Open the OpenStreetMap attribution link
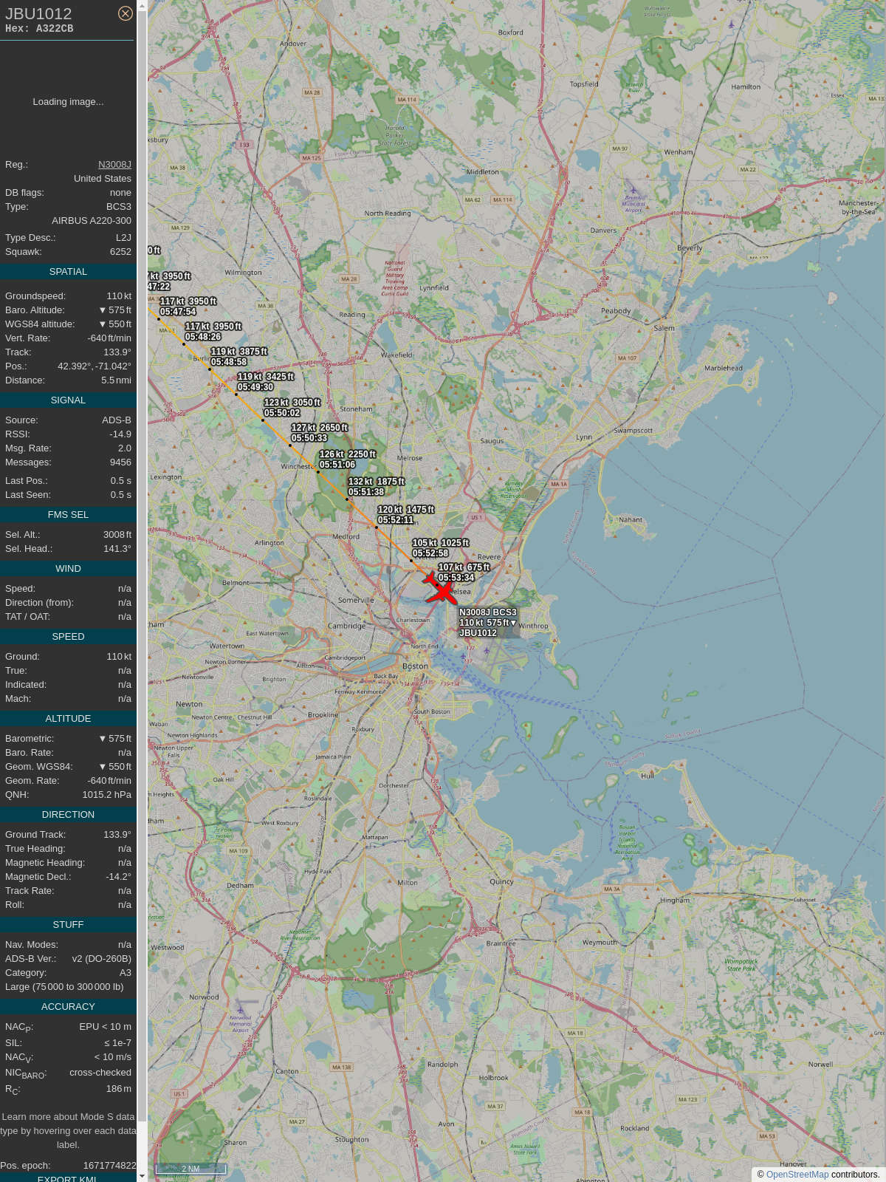This screenshot has width=886, height=1182. (x=797, y=1175)
